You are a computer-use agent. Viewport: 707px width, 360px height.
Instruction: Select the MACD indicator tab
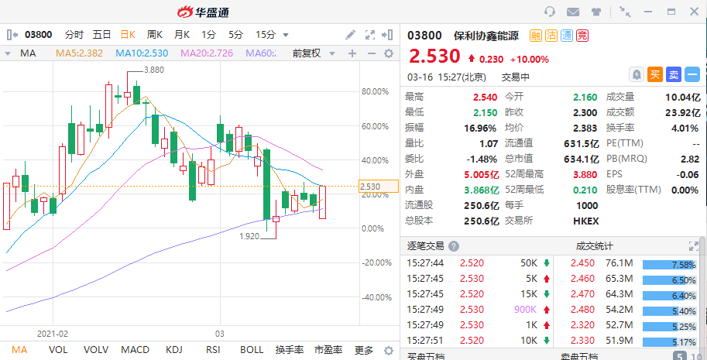(x=135, y=350)
